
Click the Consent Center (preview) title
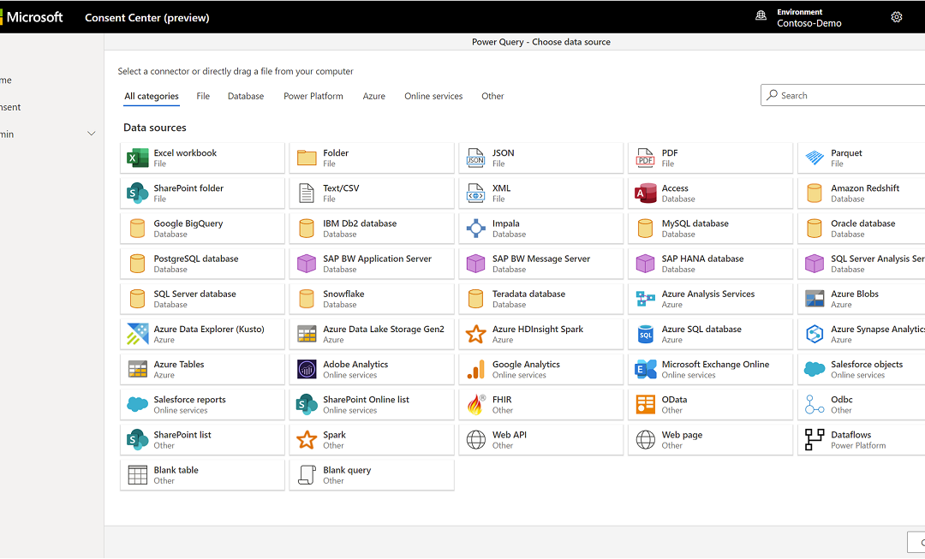(x=147, y=18)
